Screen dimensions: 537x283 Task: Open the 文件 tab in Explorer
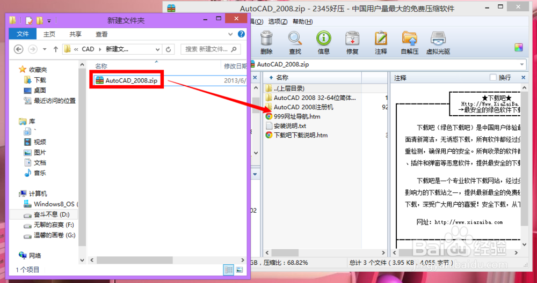23,34
